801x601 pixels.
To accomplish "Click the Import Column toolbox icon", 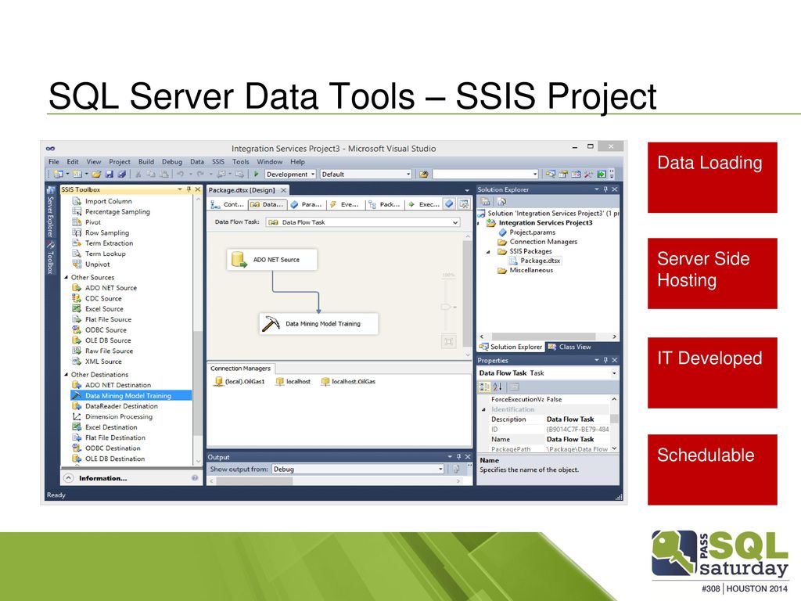I will [77, 201].
